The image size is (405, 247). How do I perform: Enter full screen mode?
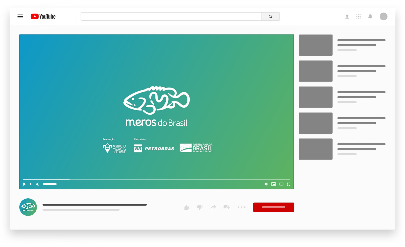[289, 184]
